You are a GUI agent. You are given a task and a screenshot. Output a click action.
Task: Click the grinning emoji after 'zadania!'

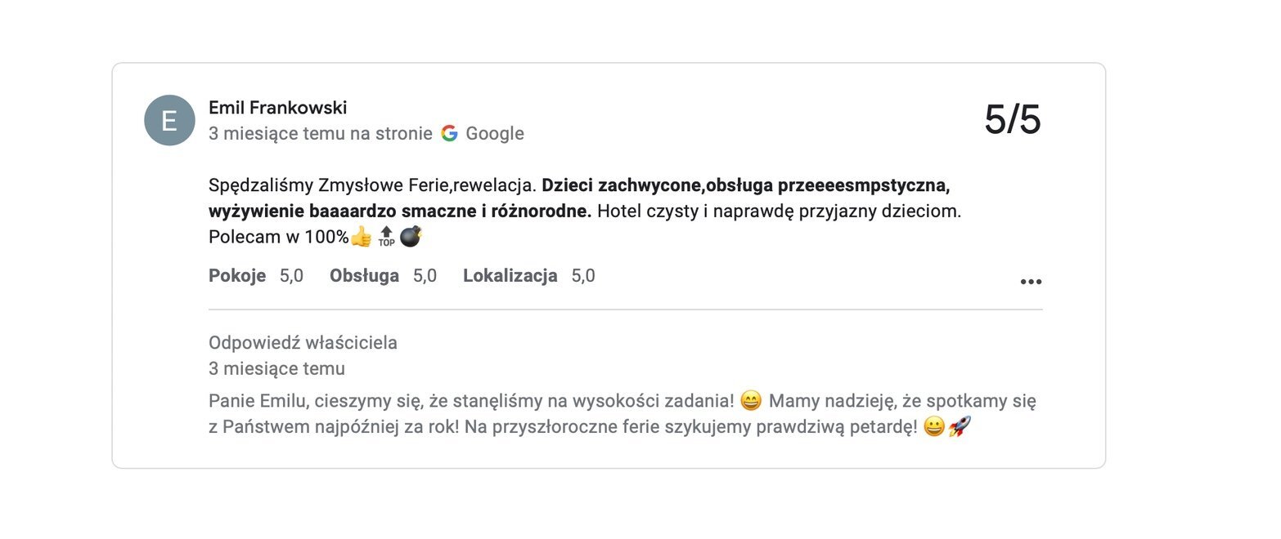(750, 401)
